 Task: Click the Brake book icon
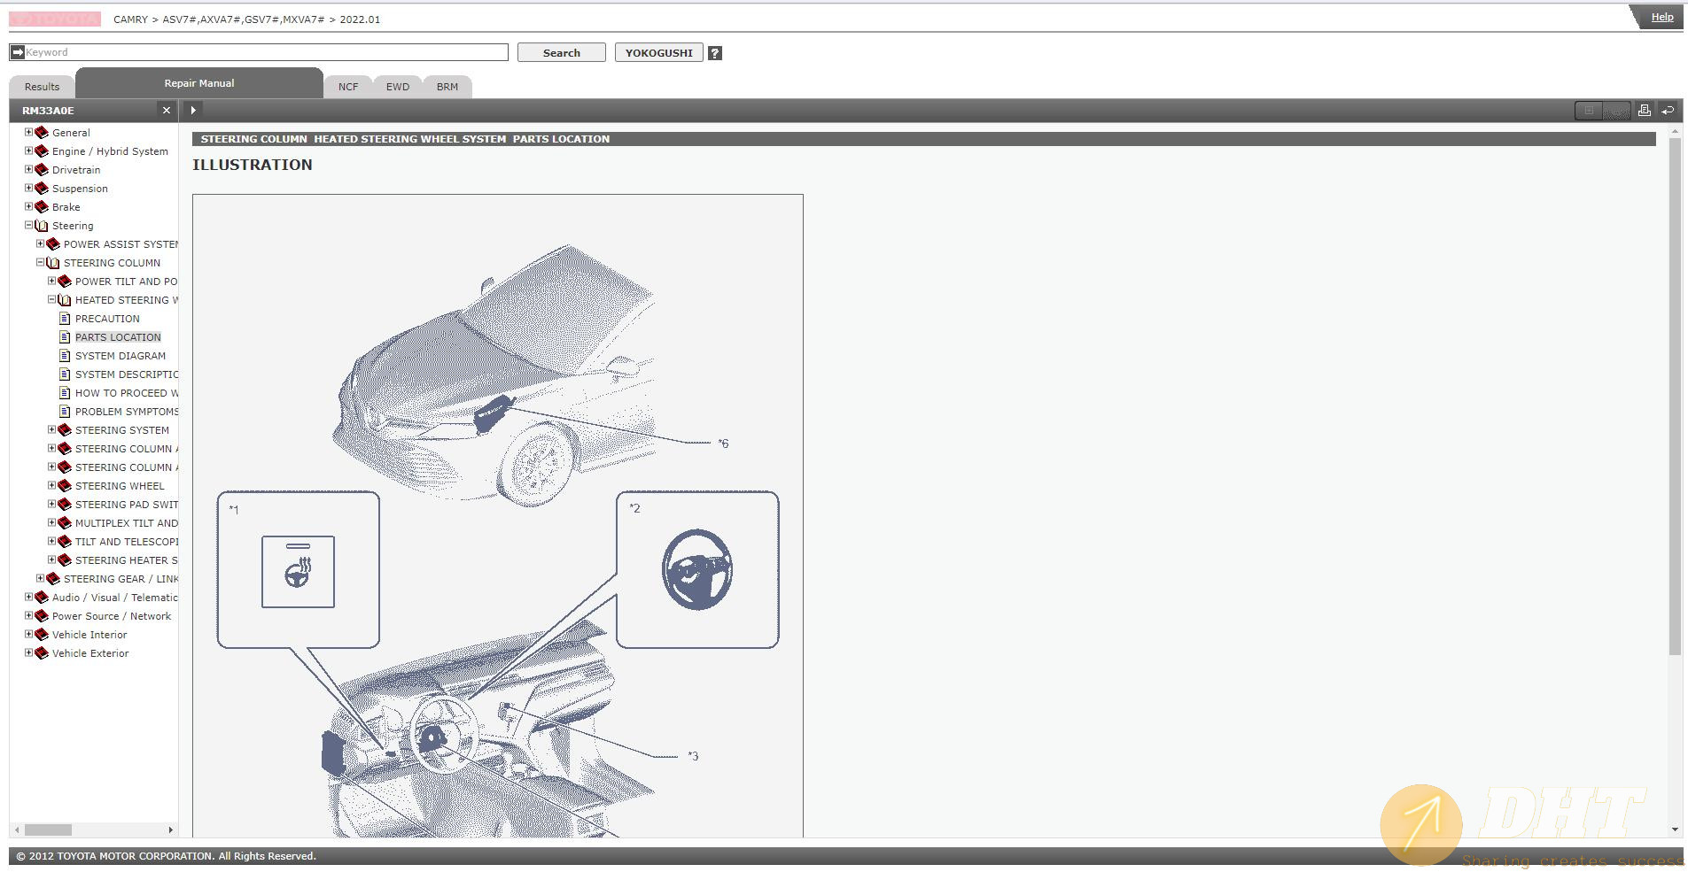(x=42, y=207)
